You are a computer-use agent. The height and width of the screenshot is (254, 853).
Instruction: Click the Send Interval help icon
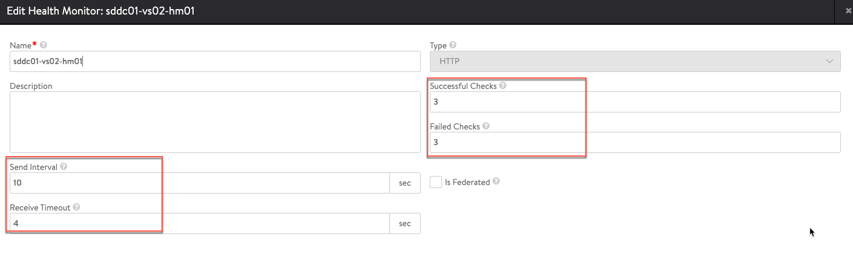(x=64, y=167)
